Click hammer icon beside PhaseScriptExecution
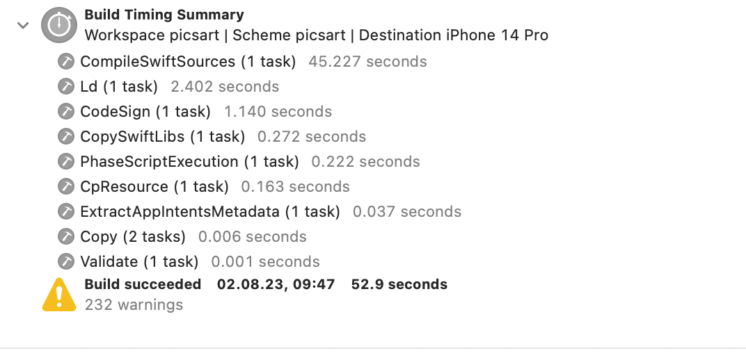This screenshot has width=746, height=353. [66, 161]
